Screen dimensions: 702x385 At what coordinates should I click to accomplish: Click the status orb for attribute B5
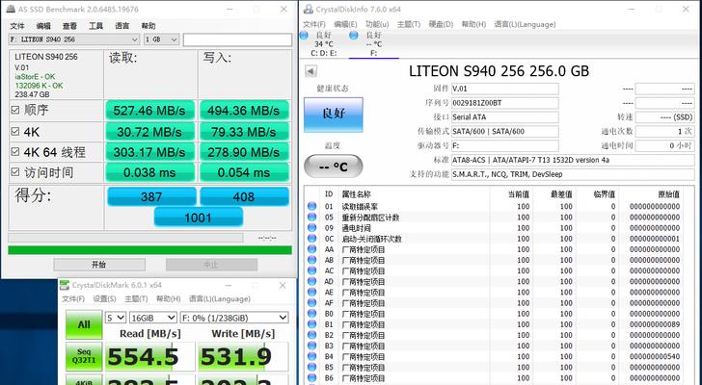pyautogui.click(x=312, y=367)
